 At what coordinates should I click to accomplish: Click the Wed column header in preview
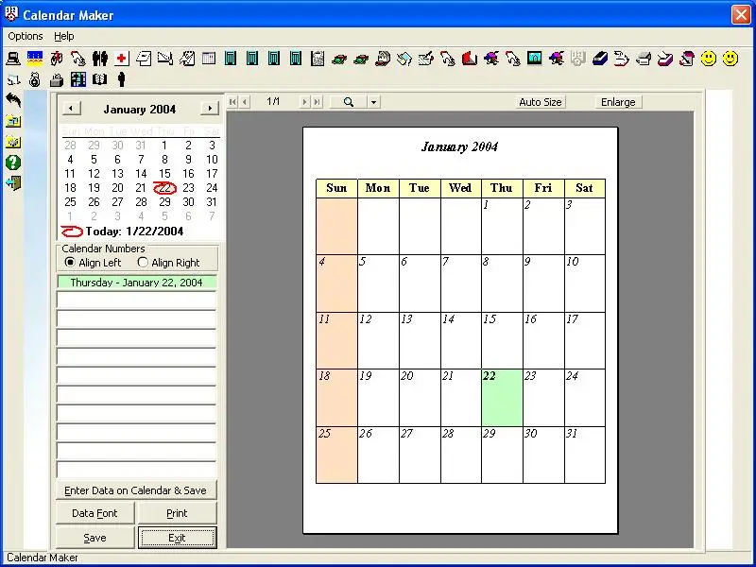pos(461,188)
